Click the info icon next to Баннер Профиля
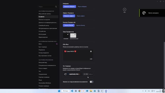Viewport: 165px width, 93px height. coord(75,22)
